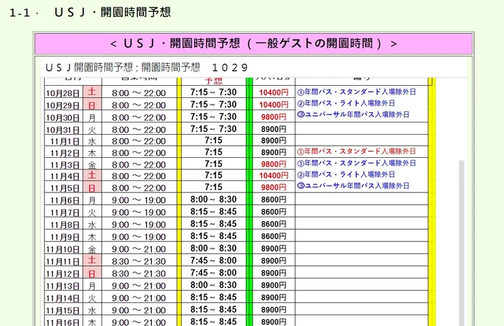Click note ②年間パス・ライト入場除外日 beside 11月4日

pos(346,174)
